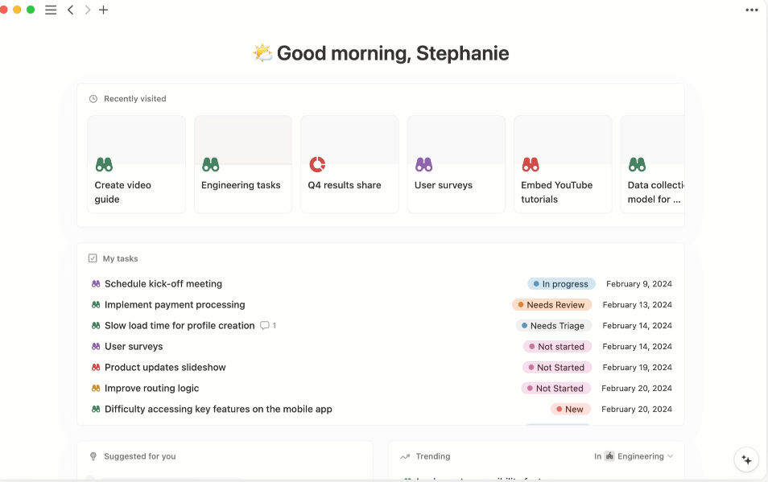Screen dimensions: 768x482
Task: Click the Recently visited section heading
Action: click(135, 99)
